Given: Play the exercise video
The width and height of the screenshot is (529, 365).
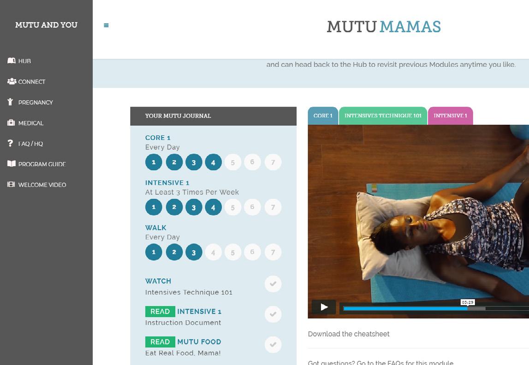Looking at the screenshot, I should point(324,307).
